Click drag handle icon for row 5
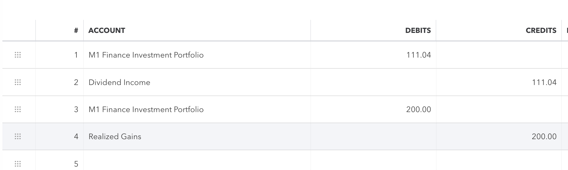 pos(18,163)
